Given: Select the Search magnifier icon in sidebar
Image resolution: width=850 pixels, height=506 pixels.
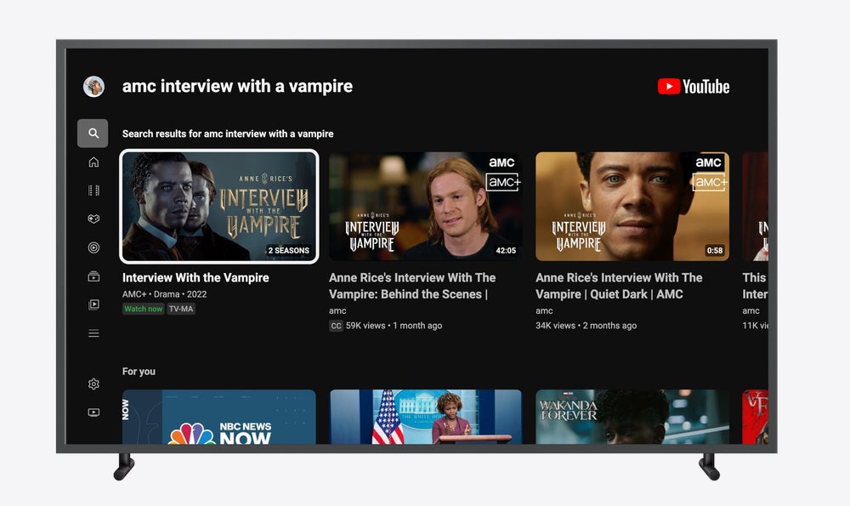Looking at the screenshot, I should (93, 134).
